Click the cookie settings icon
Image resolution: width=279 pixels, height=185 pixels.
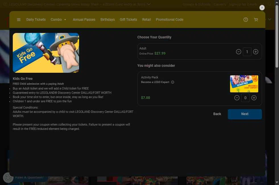[x=8, y=178]
